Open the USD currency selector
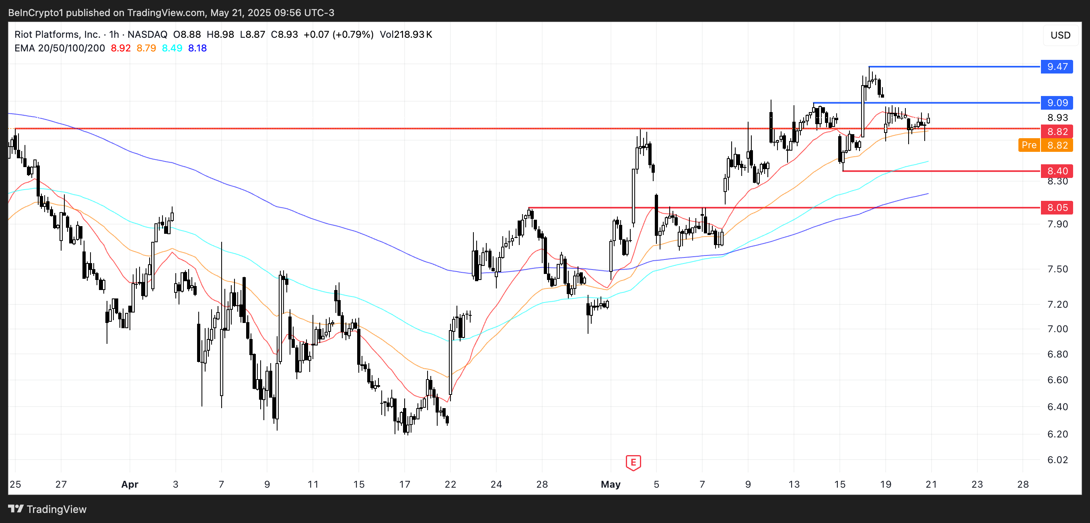 (1060, 35)
